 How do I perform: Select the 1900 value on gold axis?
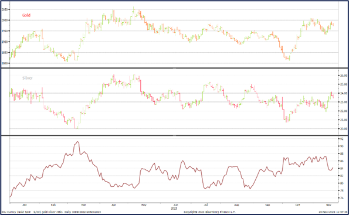click(x=5, y=42)
